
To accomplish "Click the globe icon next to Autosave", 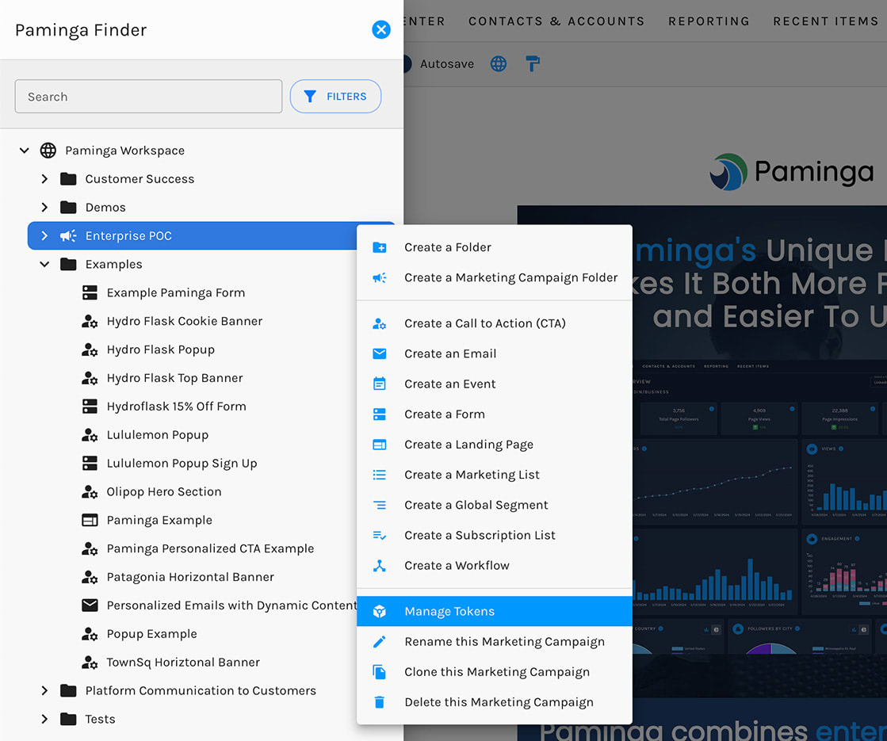I will [x=499, y=64].
